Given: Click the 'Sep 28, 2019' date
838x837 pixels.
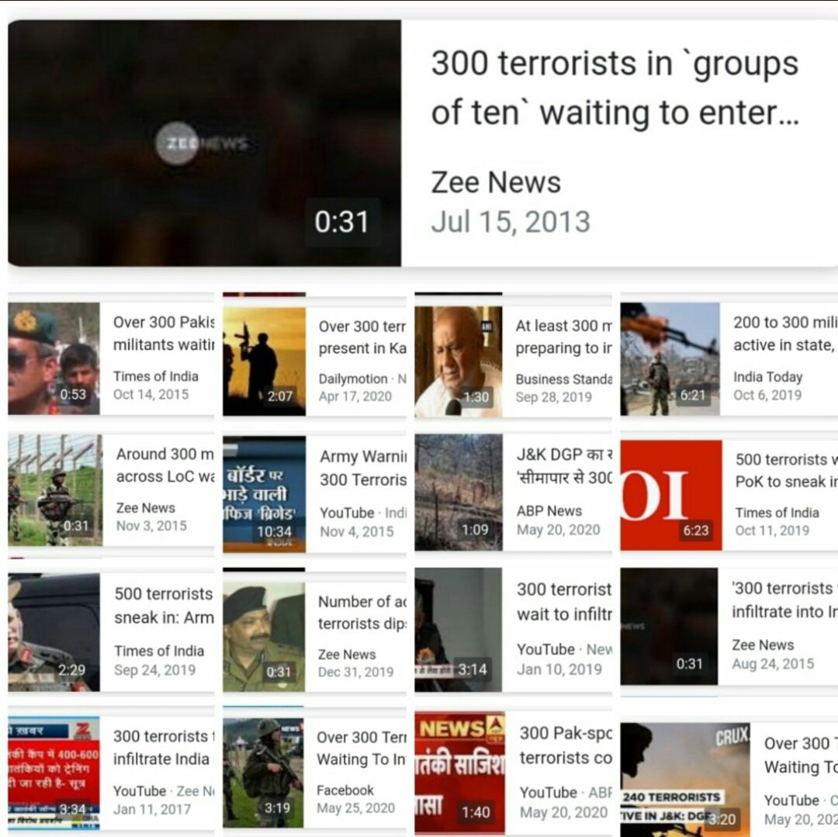Looking at the screenshot, I should click(553, 397).
